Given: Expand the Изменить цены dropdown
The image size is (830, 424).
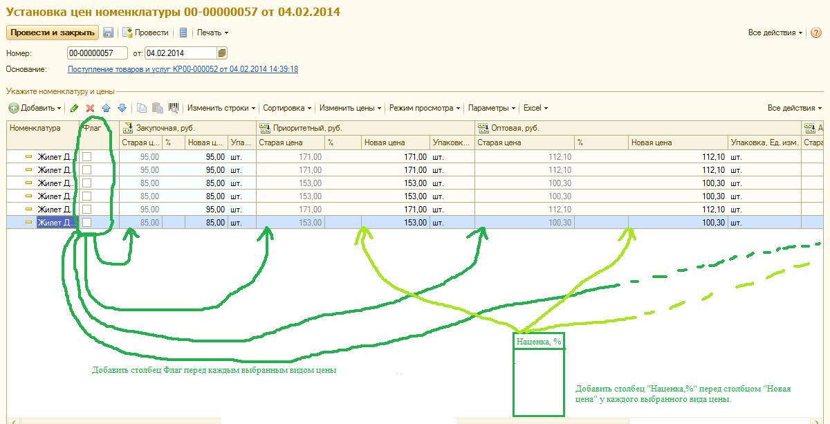Looking at the screenshot, I should tap(350, 108).
